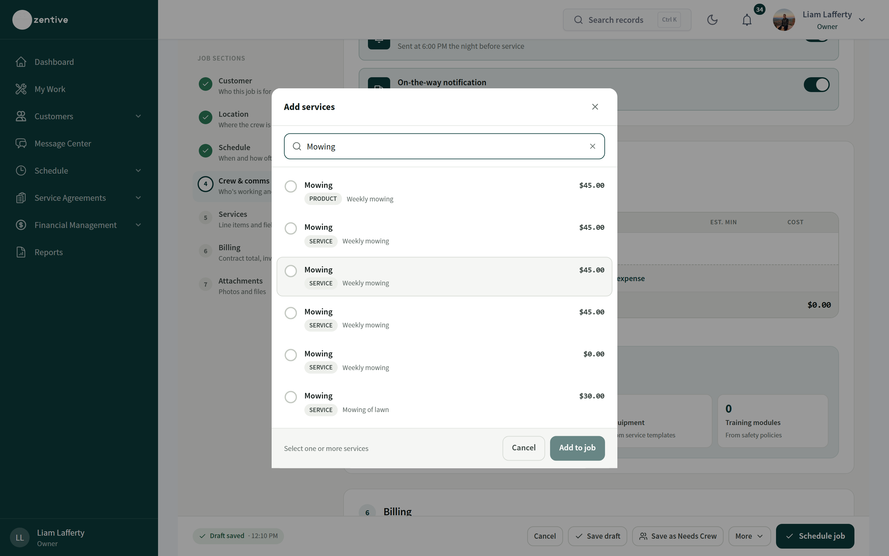Image resolution: width=889 pixels, height=556 pixels.
Task: Click the LL avatar in sidebar footer
Action: point(19,537)
